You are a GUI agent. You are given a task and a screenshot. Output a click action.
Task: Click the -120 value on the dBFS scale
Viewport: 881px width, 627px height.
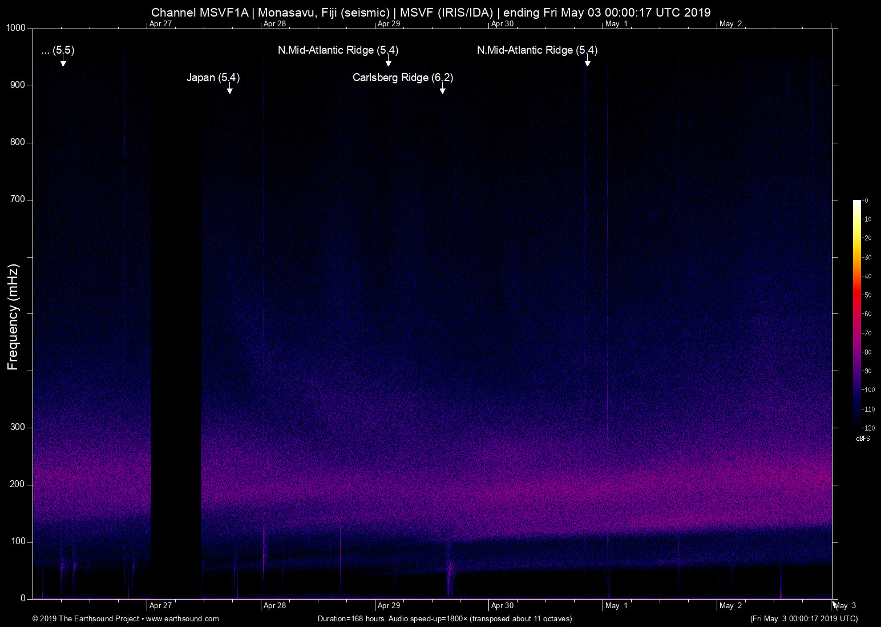[x=868, y=428]
